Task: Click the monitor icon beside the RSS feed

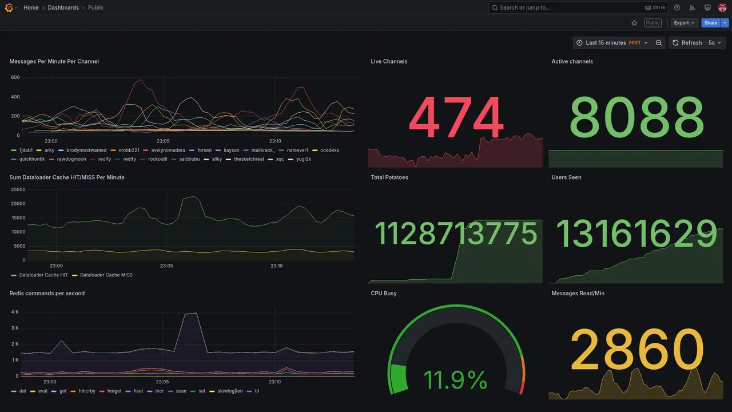Action: click(x=707, y=7)
